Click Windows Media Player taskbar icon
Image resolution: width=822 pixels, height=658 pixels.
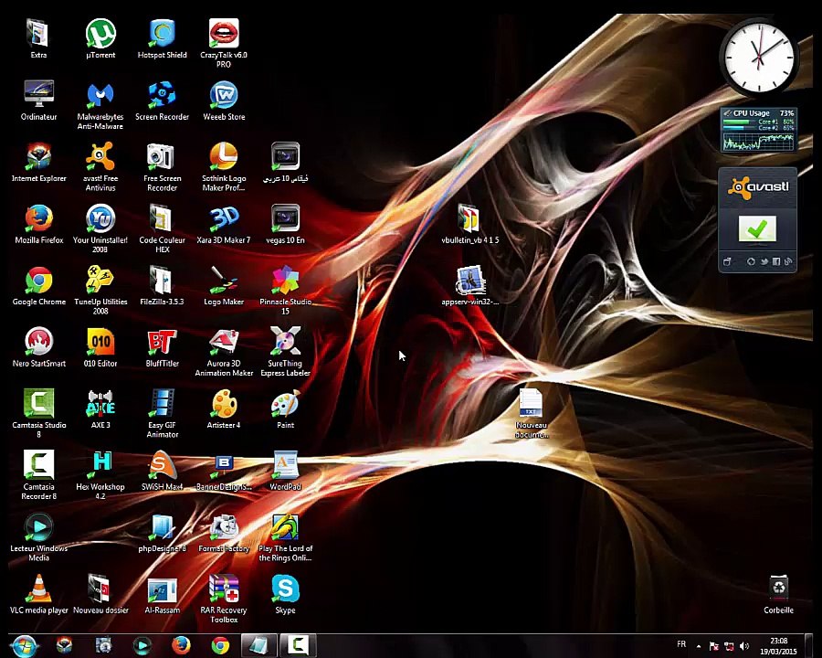tap(142, 645)
